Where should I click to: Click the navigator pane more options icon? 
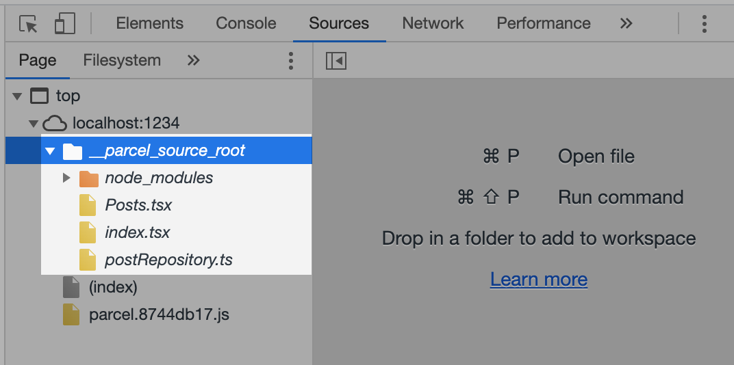(x=291, y=61)
